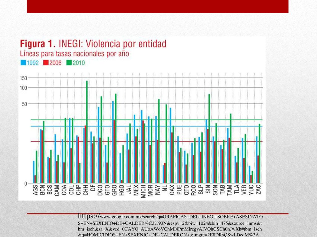Click the 'VER' axis label
317x237 pixels.
coord(244,190)
